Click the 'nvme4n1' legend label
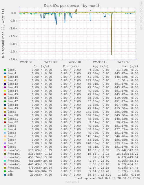 tap(14, 164)
